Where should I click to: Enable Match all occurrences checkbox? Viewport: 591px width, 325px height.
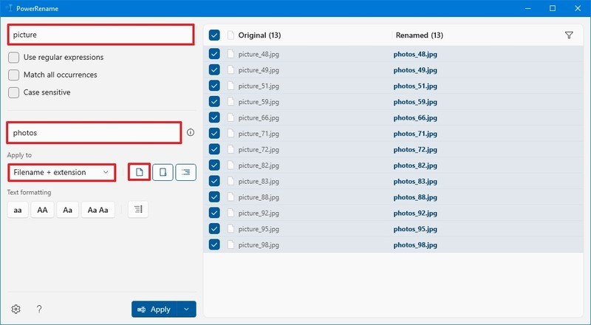14,75
